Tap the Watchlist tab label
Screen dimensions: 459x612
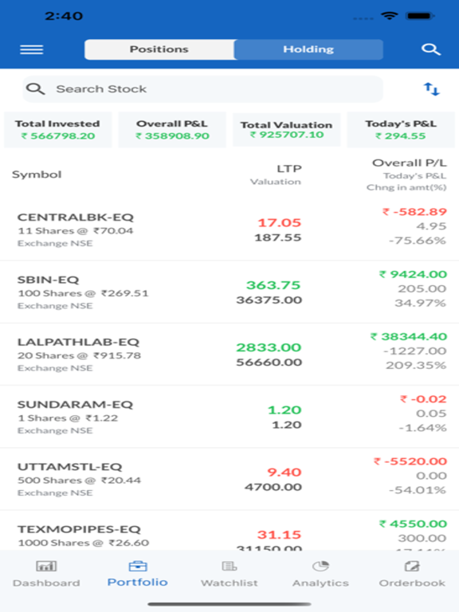pos(229,583)
